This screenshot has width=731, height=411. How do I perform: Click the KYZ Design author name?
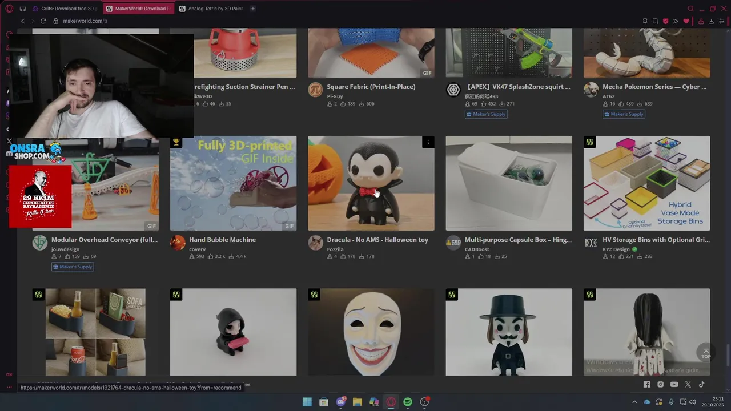(x=616, y=249)
